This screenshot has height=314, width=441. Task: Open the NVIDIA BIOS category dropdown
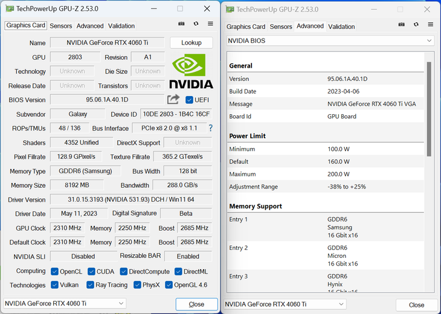pyautogui.click(x=330, y=41)
